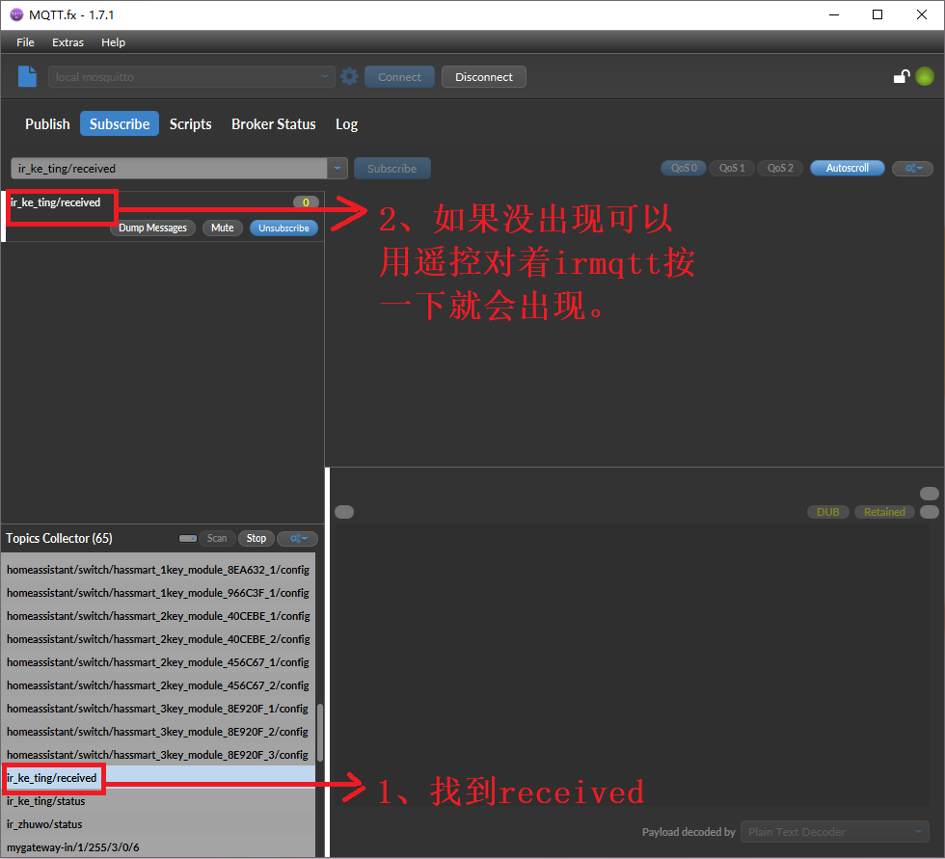Image resolution: width=945 pixels, height=859 pixels.
Task: Click the gray pill above Retained flag
Action: click(930, 494)
